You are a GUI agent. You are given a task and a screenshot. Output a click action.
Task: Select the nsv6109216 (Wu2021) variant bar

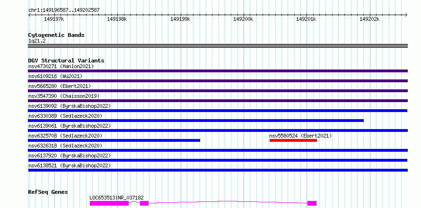[218, 81]
